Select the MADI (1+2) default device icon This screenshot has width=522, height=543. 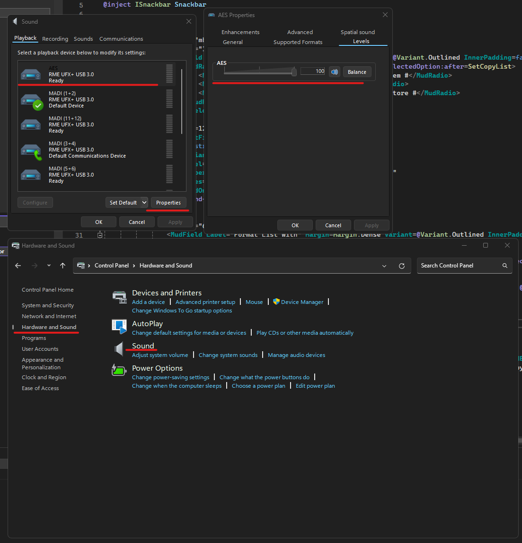(x=31, y=100)
